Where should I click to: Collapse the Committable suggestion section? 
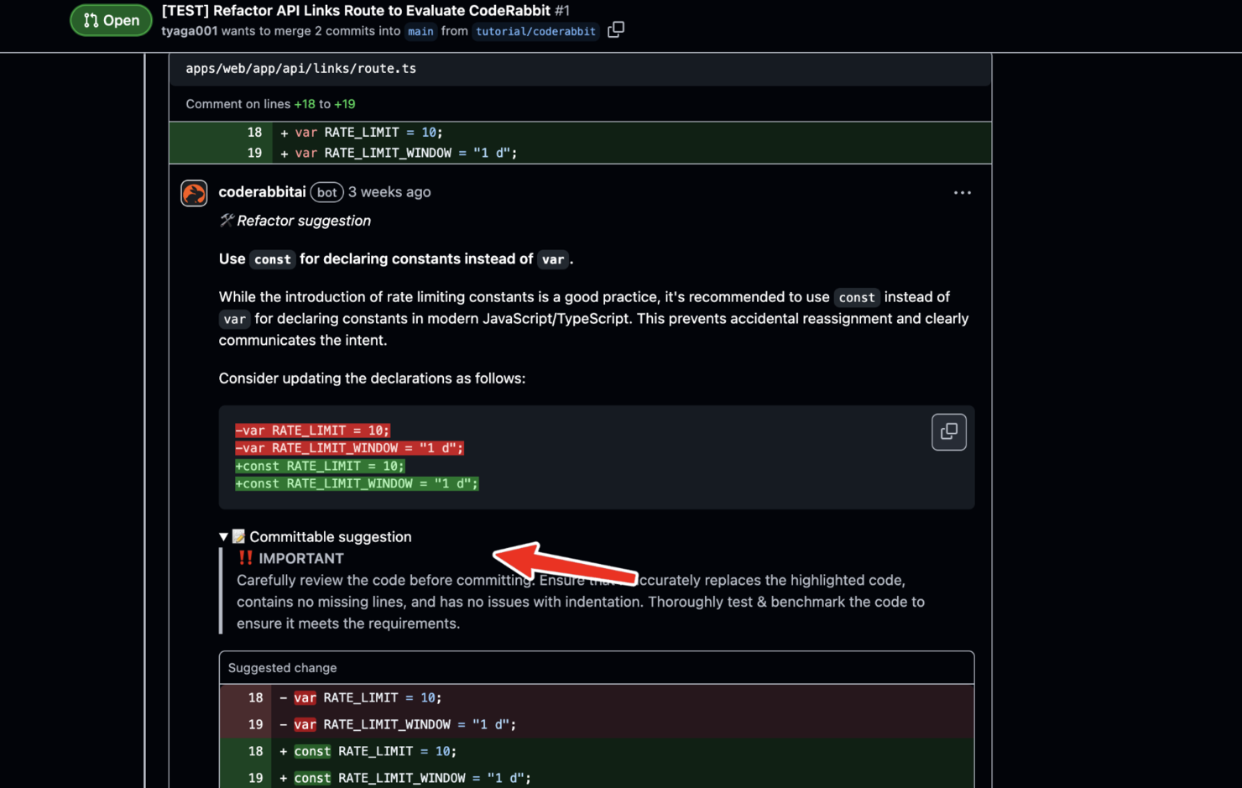pos(223,536)
